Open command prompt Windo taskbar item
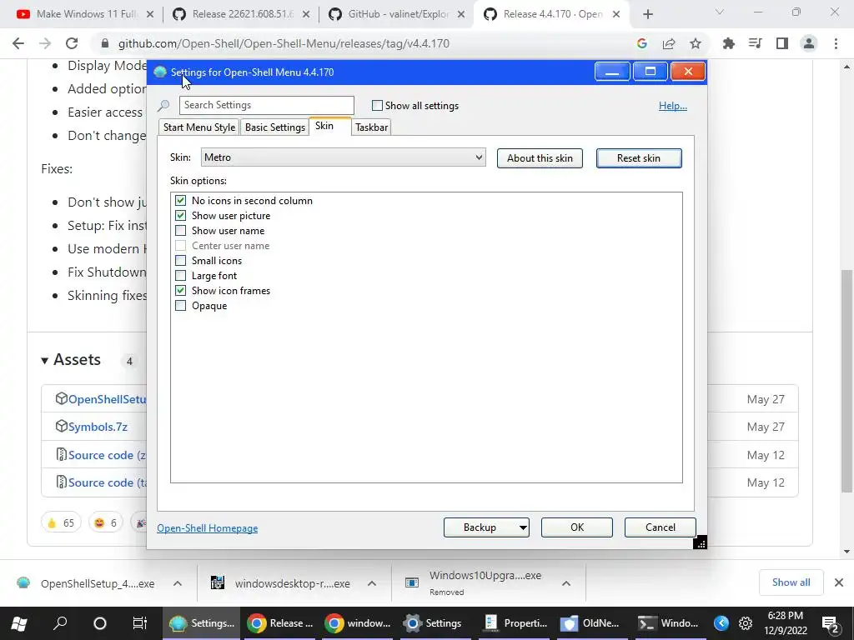 click(669, 623)
